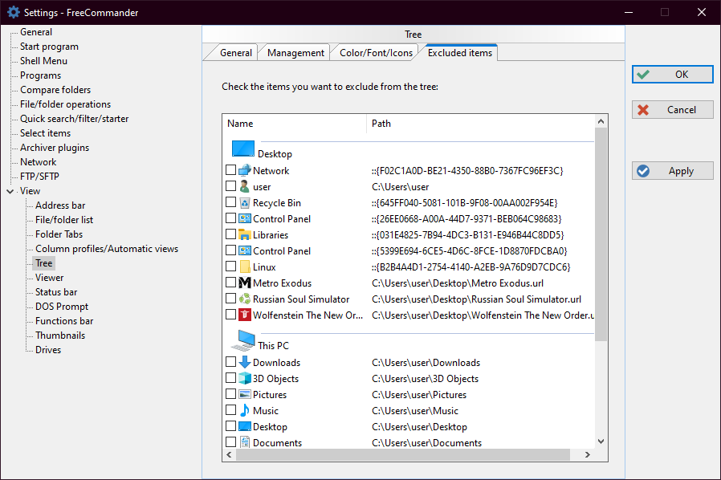Screen dimensions: 721x480
Task: Select the Recycle Bin icon
Action: pos(245,203)
